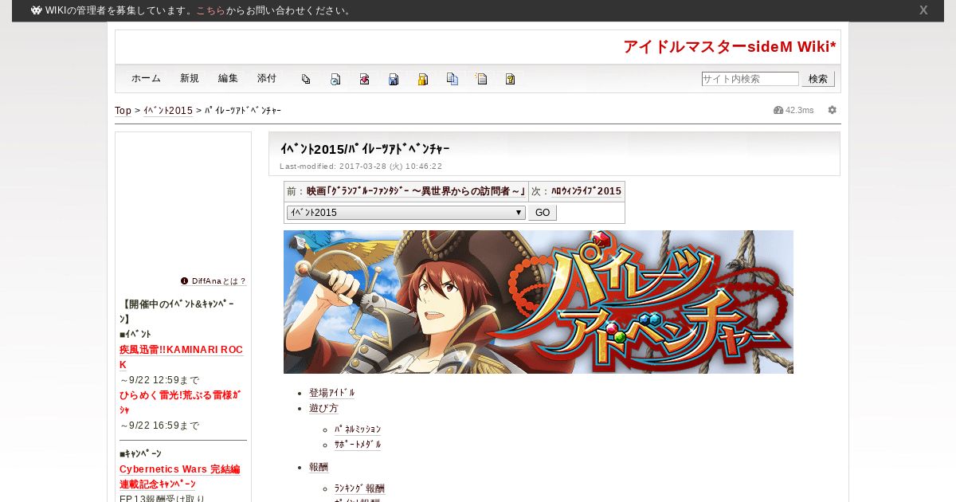Click the yellow question-mark help icon
956x502 pixels.
coord(511,79)
